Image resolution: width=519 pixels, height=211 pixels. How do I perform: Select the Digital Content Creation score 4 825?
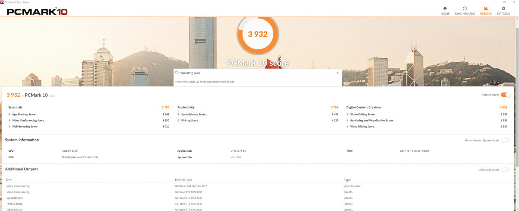503,107
